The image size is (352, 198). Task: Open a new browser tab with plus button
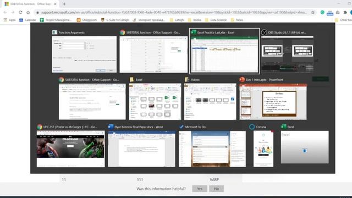pos(64,4)
